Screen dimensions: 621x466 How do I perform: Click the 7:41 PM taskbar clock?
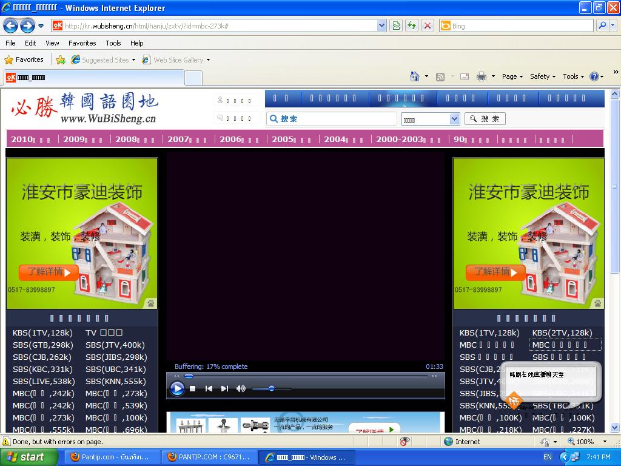click(x=599, y=457)
